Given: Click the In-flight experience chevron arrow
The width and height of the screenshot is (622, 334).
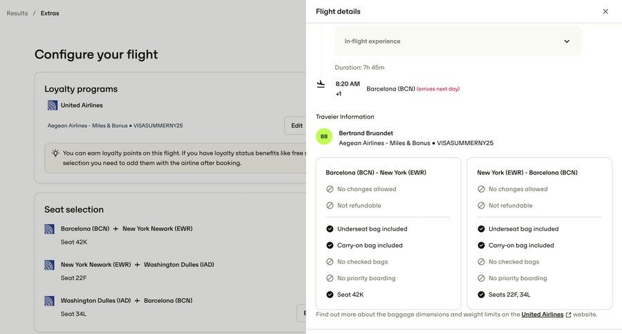Looking at the screenshot, I should [567, 41].
